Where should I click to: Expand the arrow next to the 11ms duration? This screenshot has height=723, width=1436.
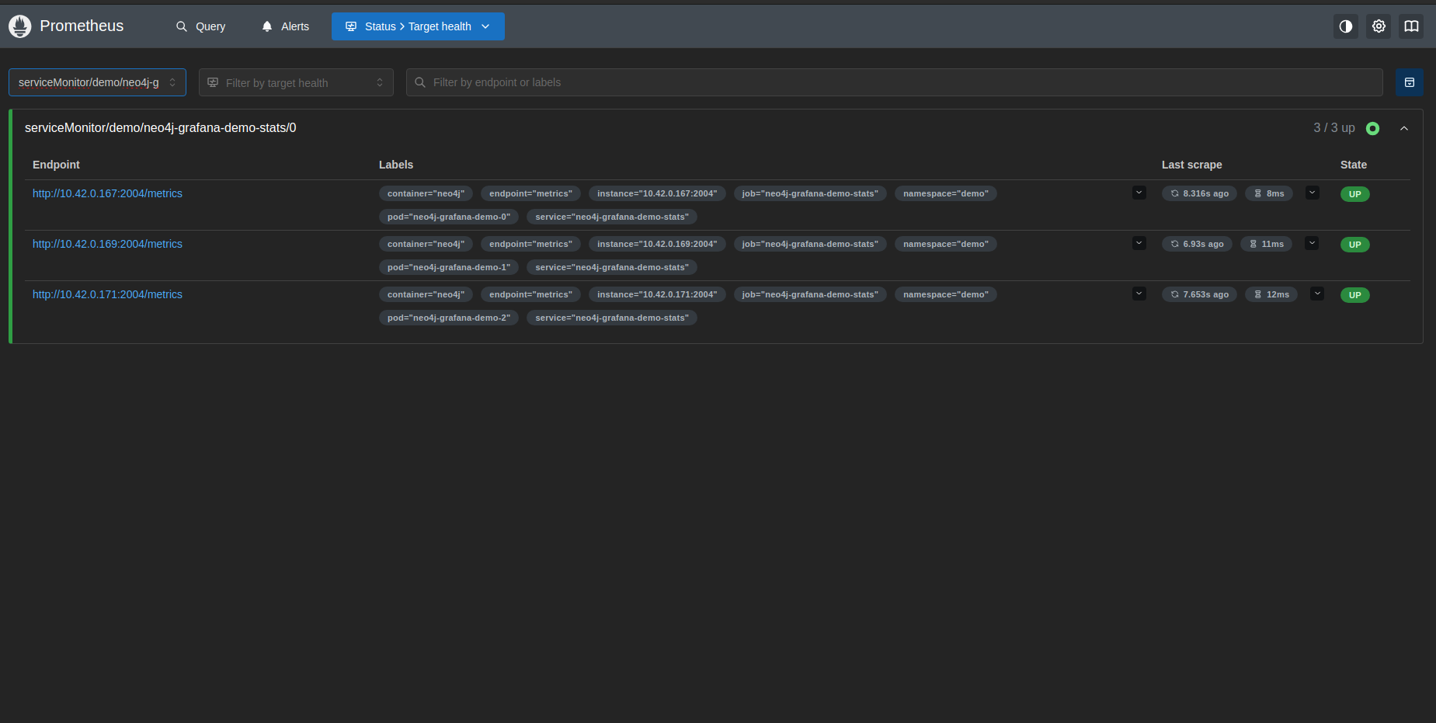(x=1312, y=243)
